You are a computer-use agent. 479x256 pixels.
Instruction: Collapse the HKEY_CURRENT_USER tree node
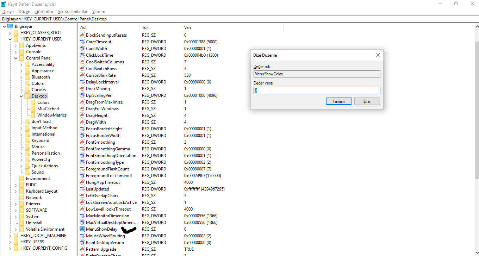(10, 39)
